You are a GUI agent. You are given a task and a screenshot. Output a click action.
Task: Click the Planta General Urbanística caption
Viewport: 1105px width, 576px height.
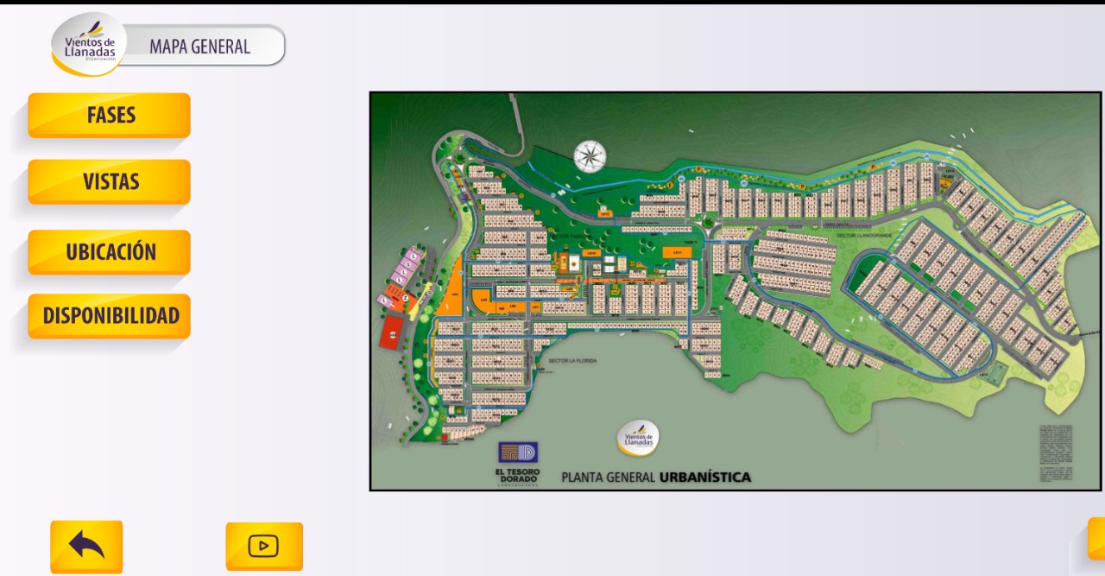coord(655,477)
